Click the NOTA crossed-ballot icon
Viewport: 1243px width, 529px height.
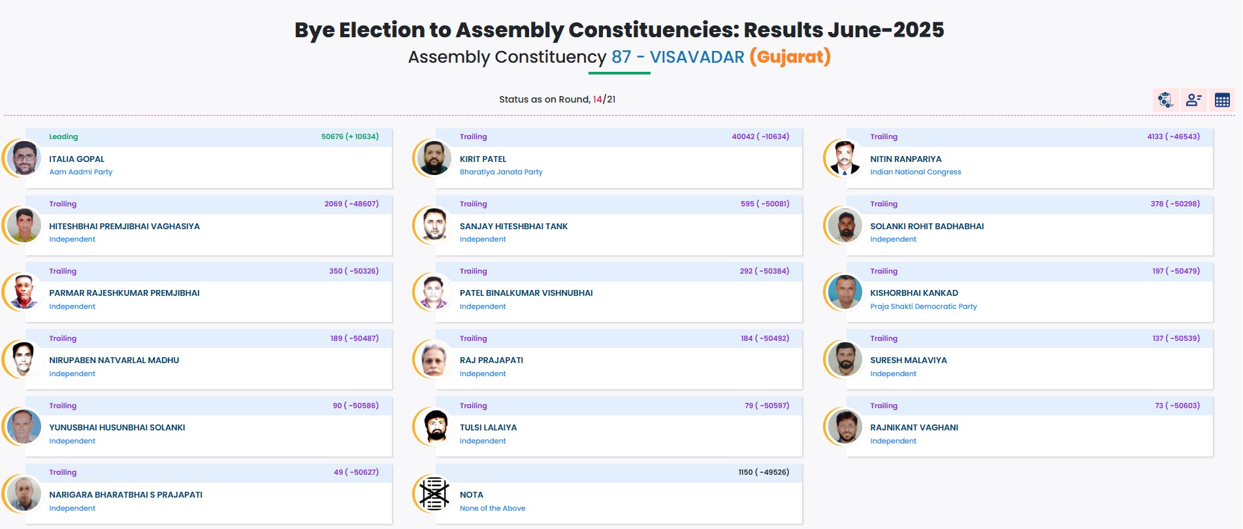pos(434,494)
